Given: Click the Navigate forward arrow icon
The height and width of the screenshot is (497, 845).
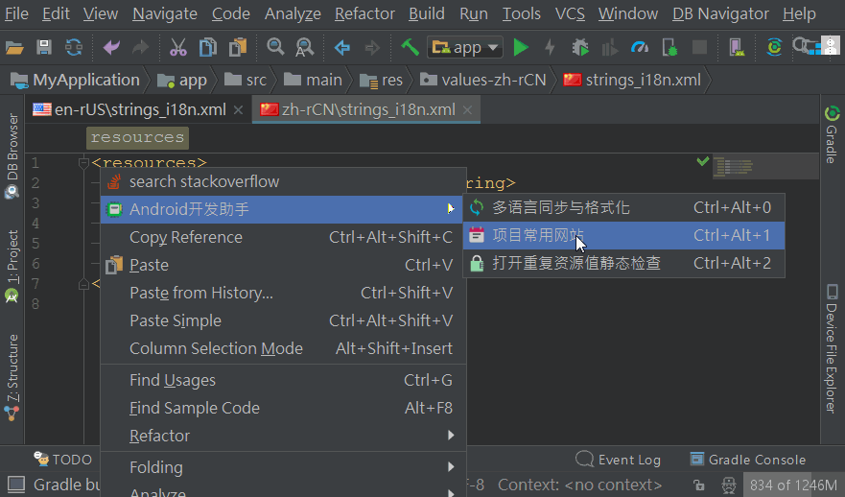Looking at the screenshot, I should 372,48.
